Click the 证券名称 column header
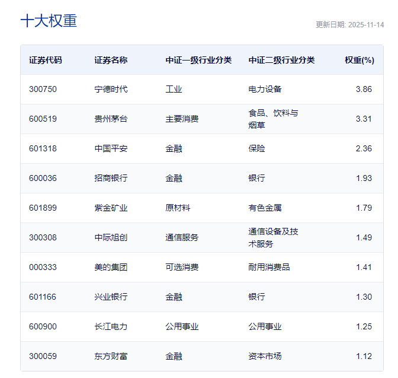 111,60
